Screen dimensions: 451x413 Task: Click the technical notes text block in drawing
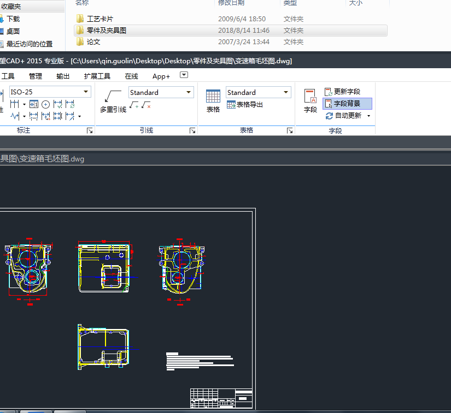tap(200, 361)
